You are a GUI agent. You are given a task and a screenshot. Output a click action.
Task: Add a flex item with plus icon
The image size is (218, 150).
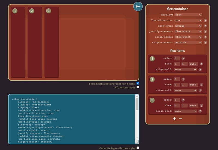175,119
